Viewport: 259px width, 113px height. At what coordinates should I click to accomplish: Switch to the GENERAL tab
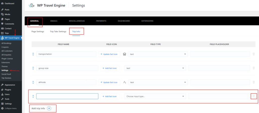34,21
